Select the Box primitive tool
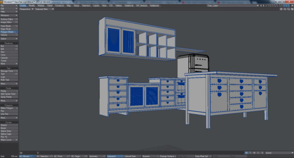 (9, 46)
